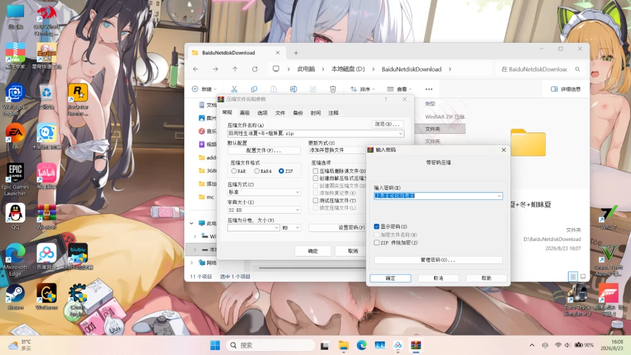Enable 测试压缩文件 checkbox
This screenshot has height=355, width=631.
point(315,201)
